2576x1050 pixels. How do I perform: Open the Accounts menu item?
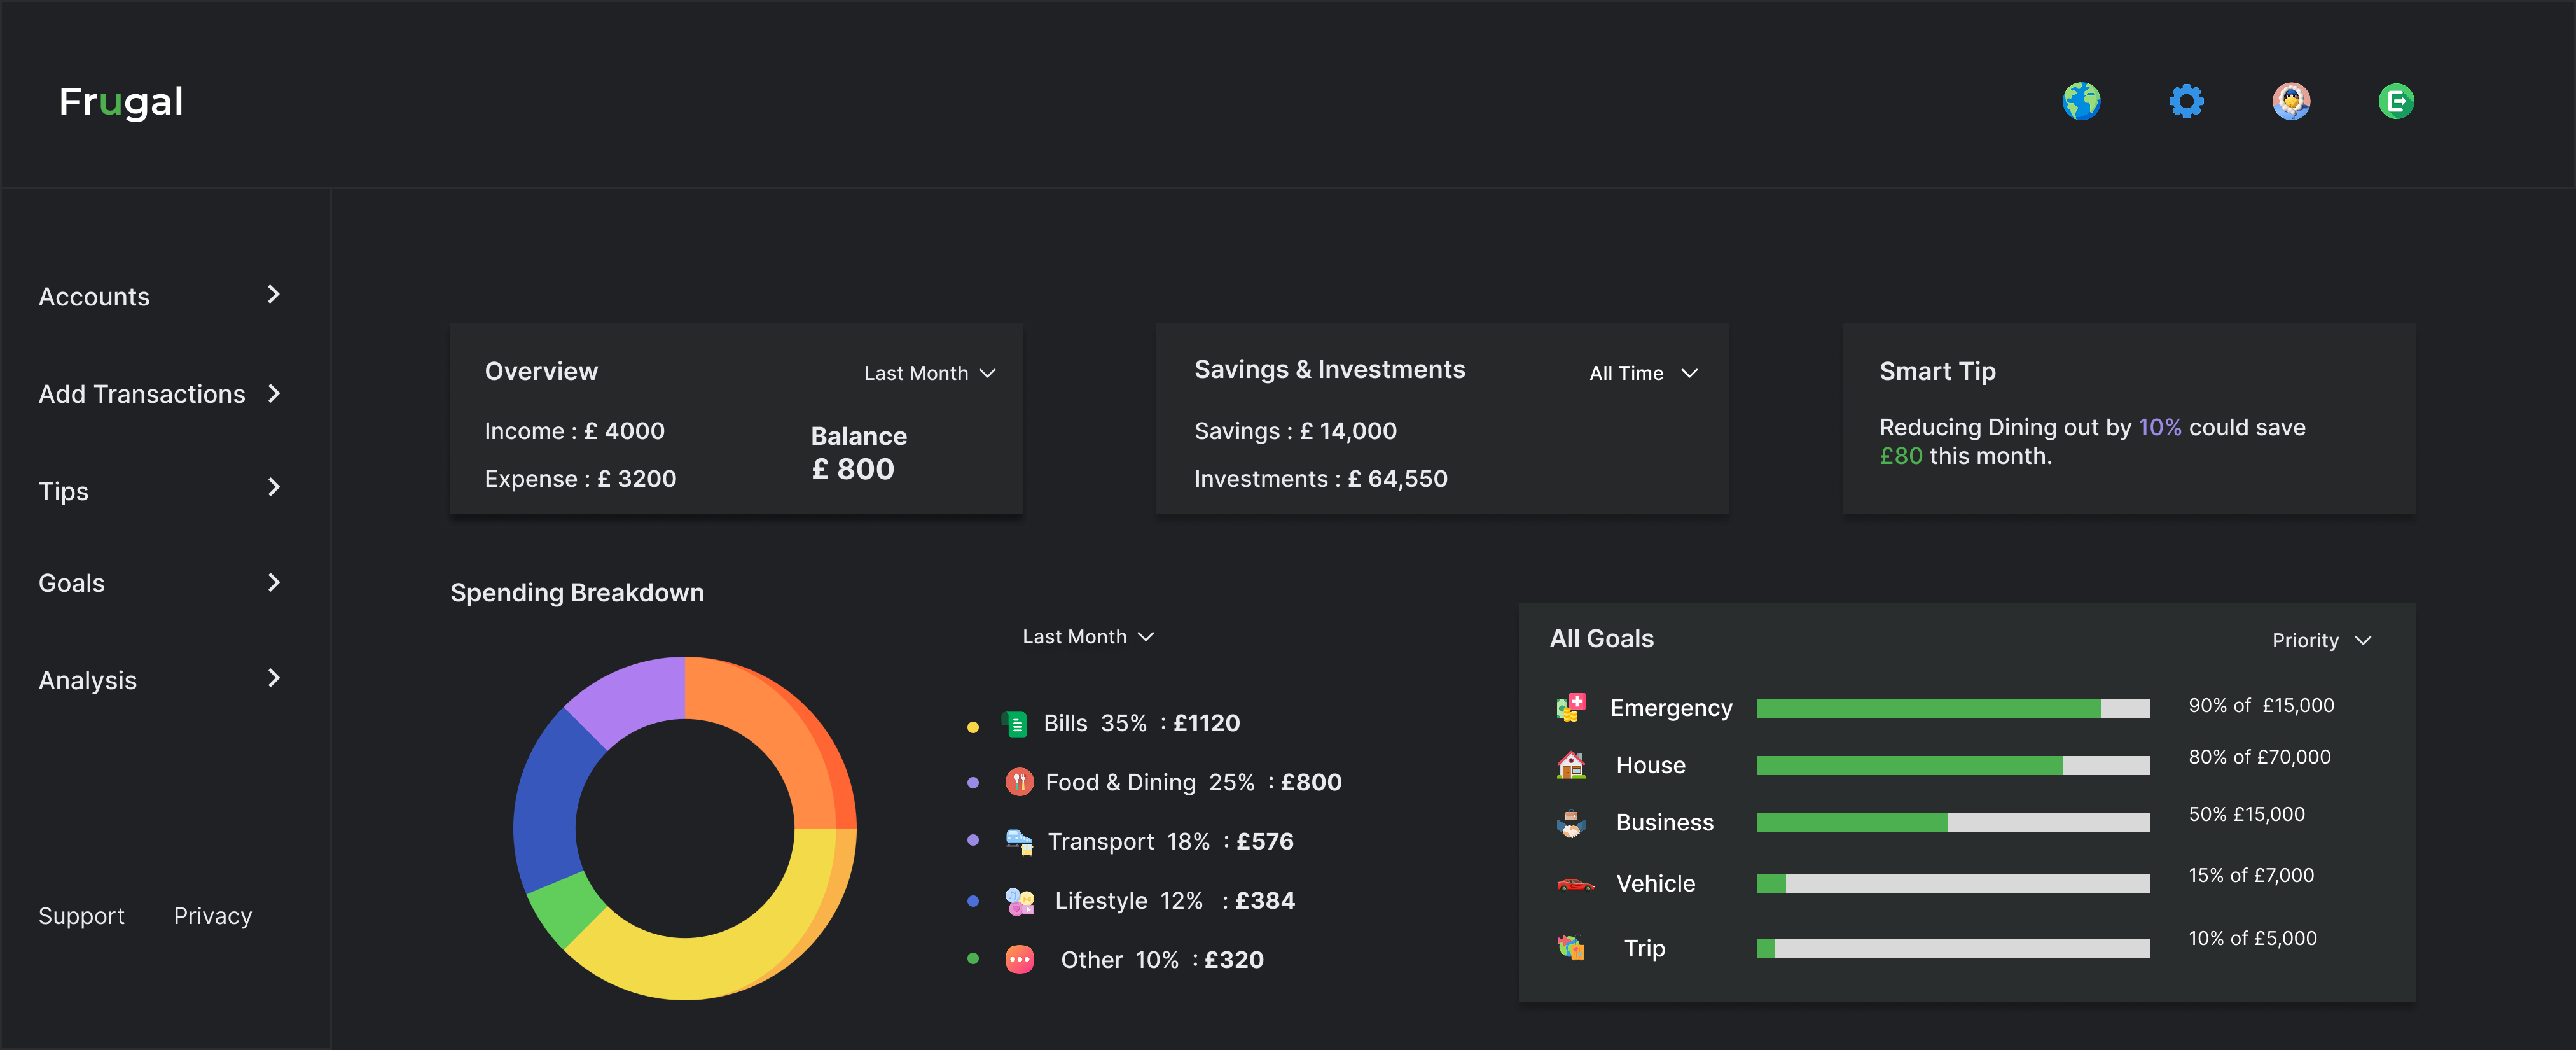click(x=94, y=297)
